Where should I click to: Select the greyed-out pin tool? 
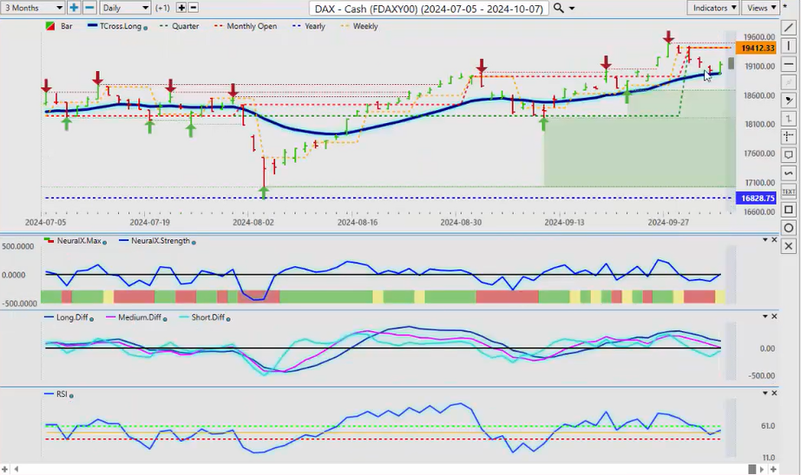coord(788,82)
